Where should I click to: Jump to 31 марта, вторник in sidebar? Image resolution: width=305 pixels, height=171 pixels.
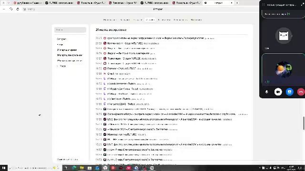(x=67, y=50)
